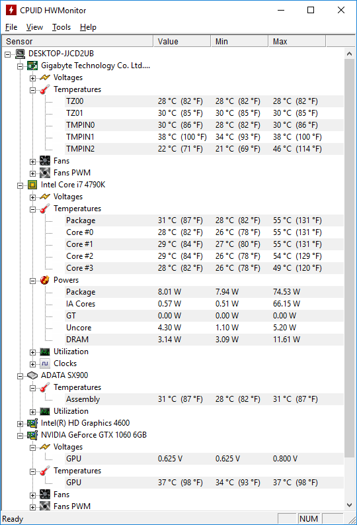Click the Max column header

coord(297,41)
